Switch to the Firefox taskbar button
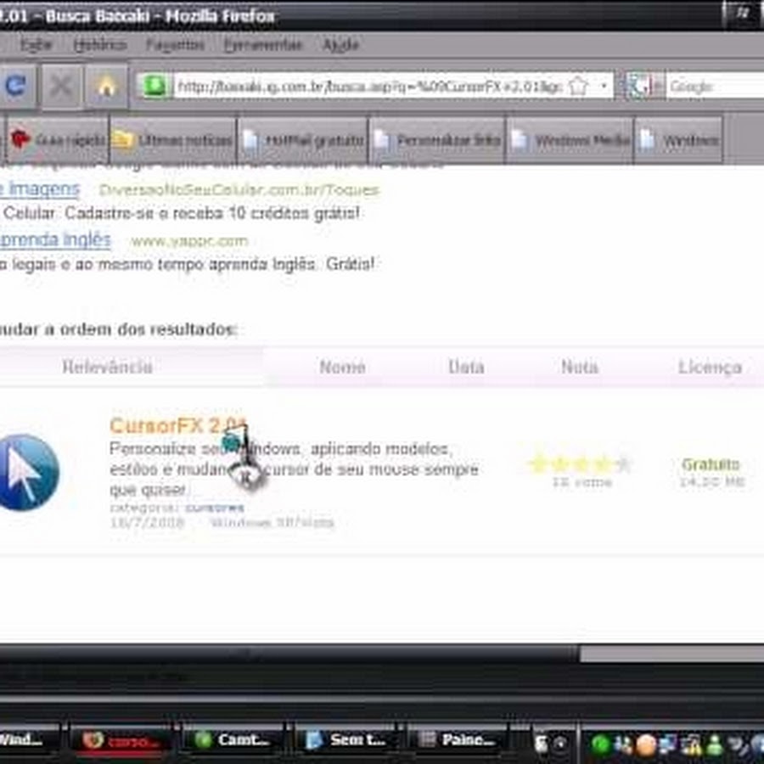 pyautogui.click(x=121, y=741)
